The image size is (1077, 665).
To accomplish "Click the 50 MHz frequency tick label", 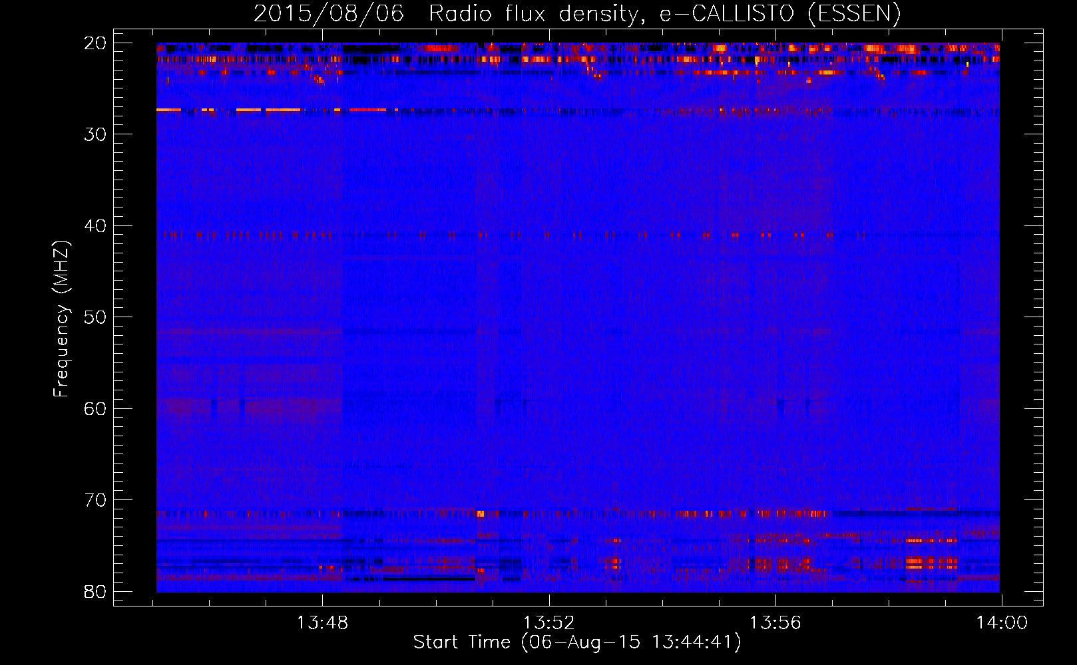I will coord(95,317).
